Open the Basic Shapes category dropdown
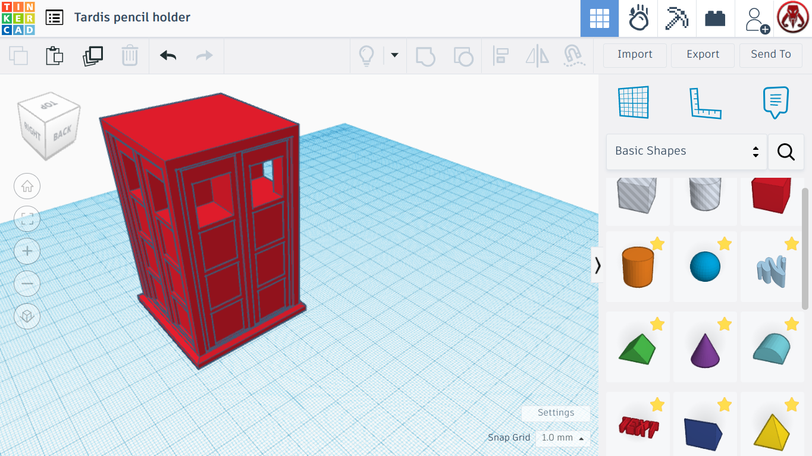 pyautogui.click(x=686, y=152)
